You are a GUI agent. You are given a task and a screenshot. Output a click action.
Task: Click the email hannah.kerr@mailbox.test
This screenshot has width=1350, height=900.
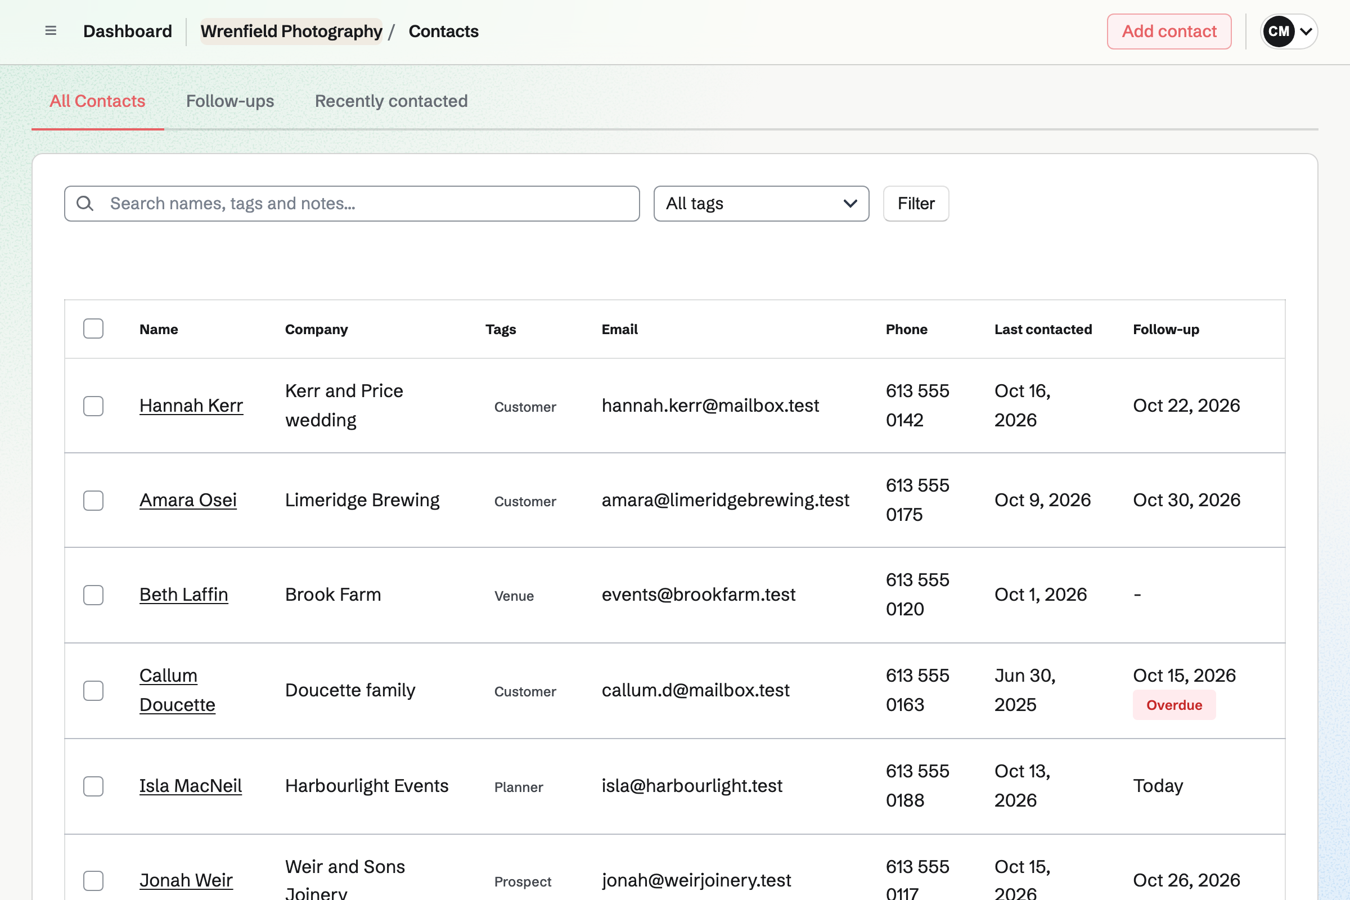point(710,406)
